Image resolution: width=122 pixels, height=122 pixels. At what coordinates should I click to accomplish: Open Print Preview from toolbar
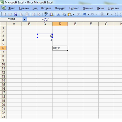pos(39,14)
